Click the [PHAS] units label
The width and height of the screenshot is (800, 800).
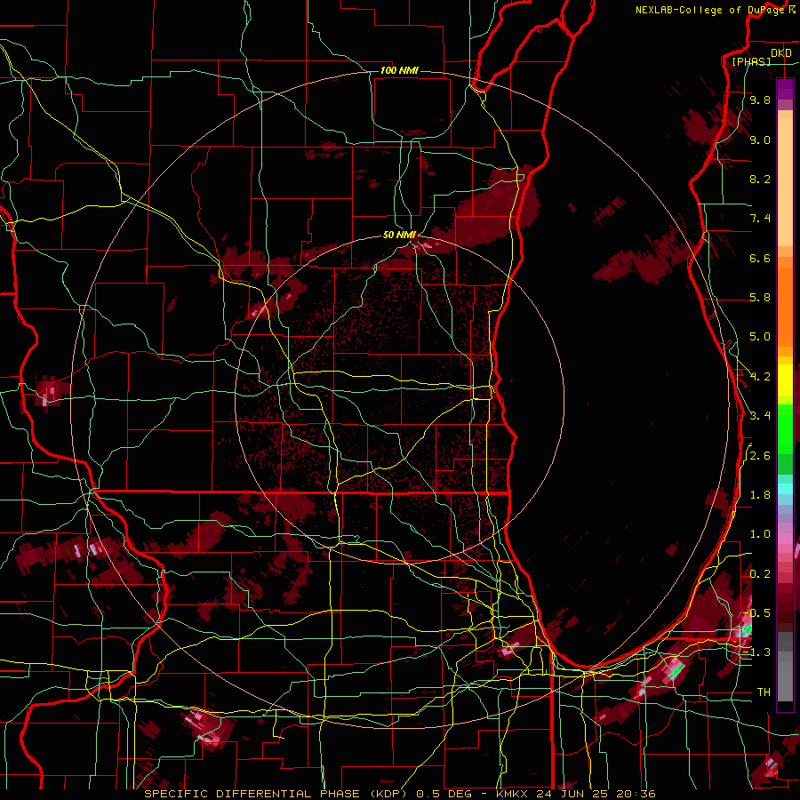coord(751,61)
